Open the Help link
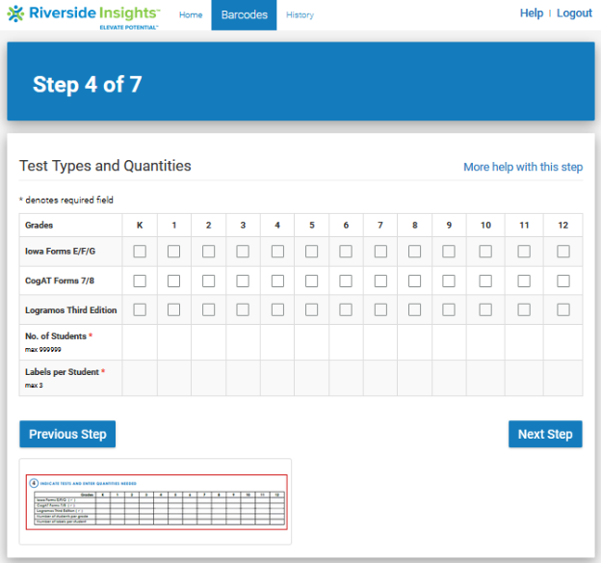The image size is (601, 563). pos(532,13)
